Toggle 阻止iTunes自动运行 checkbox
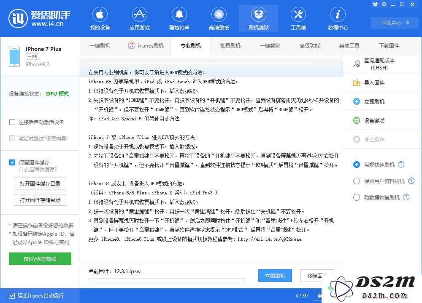The image size is (422, 303). 11,296
